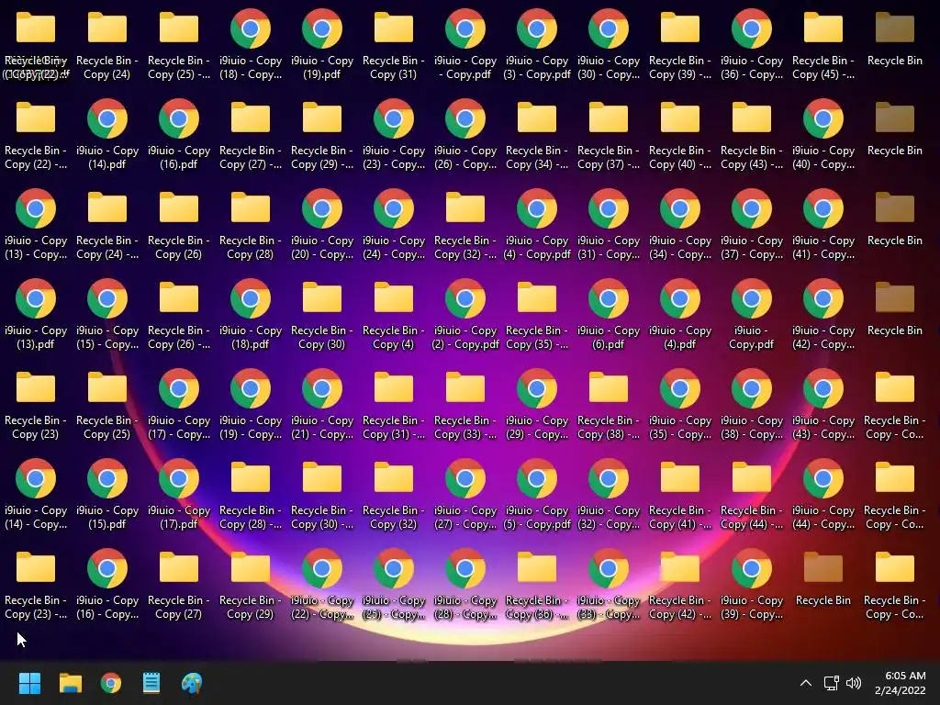The height and width of the screenshot is (705, 940).
Task: Select the Recycle Bin - Copy (42) folder
Action: 680,585
